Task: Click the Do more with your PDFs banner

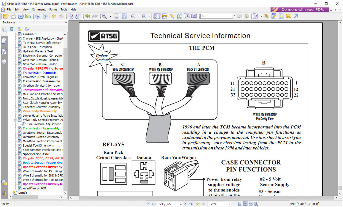Action: tap(300, 10)
